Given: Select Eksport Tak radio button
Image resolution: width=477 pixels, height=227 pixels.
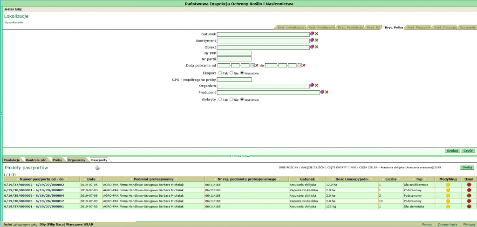Looking at the screenshot, I should (220, 73).
